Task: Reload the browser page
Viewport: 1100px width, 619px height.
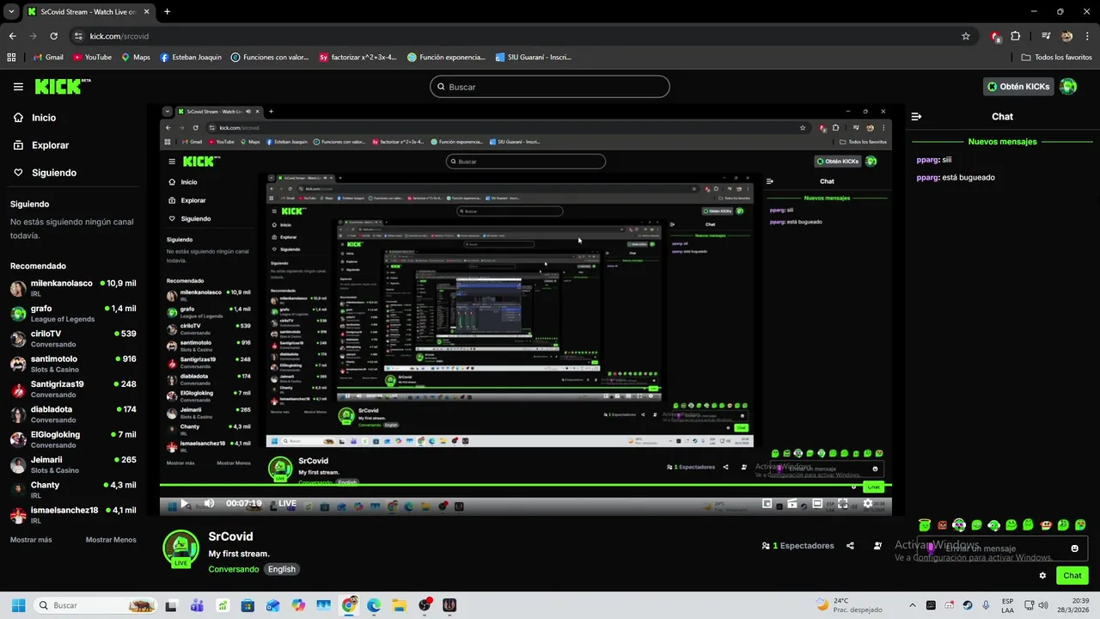Action: point(53,36)
